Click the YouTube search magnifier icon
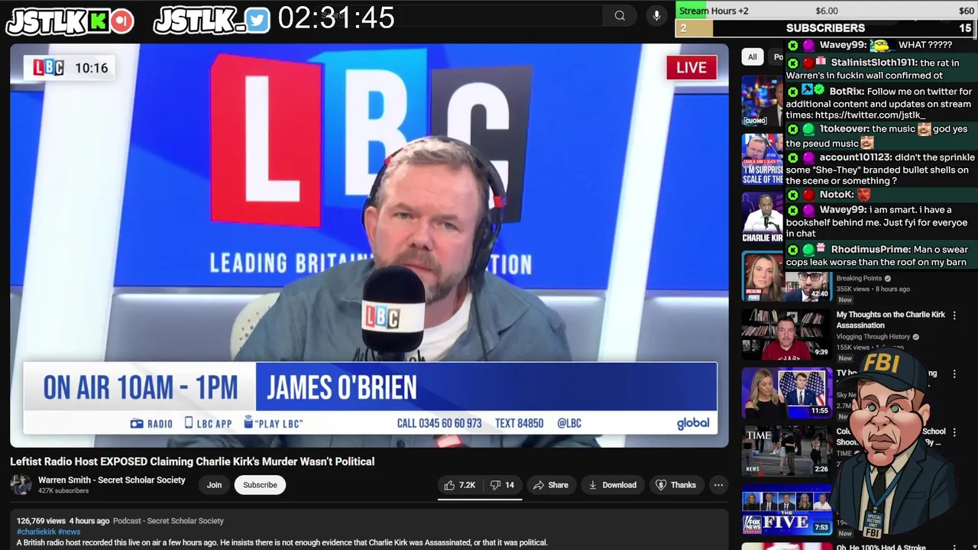Viewport: 978px width, 550px height. (620, 15)
